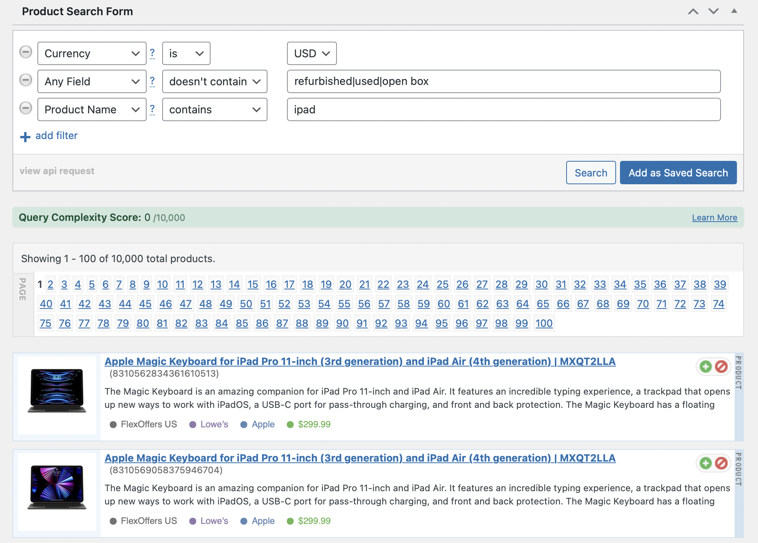Click FlexOffers US network in second product
758x543 pixels.
pyautogui.click(x=149, y=521)
